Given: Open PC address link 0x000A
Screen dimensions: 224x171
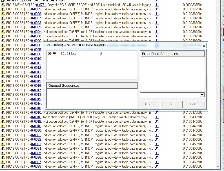Looking at the screenshot, I should point(36,32).
